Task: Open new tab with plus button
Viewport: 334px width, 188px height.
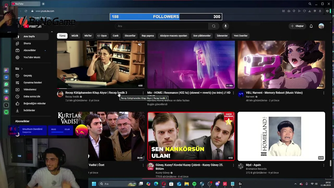Action: pos(43,4)
